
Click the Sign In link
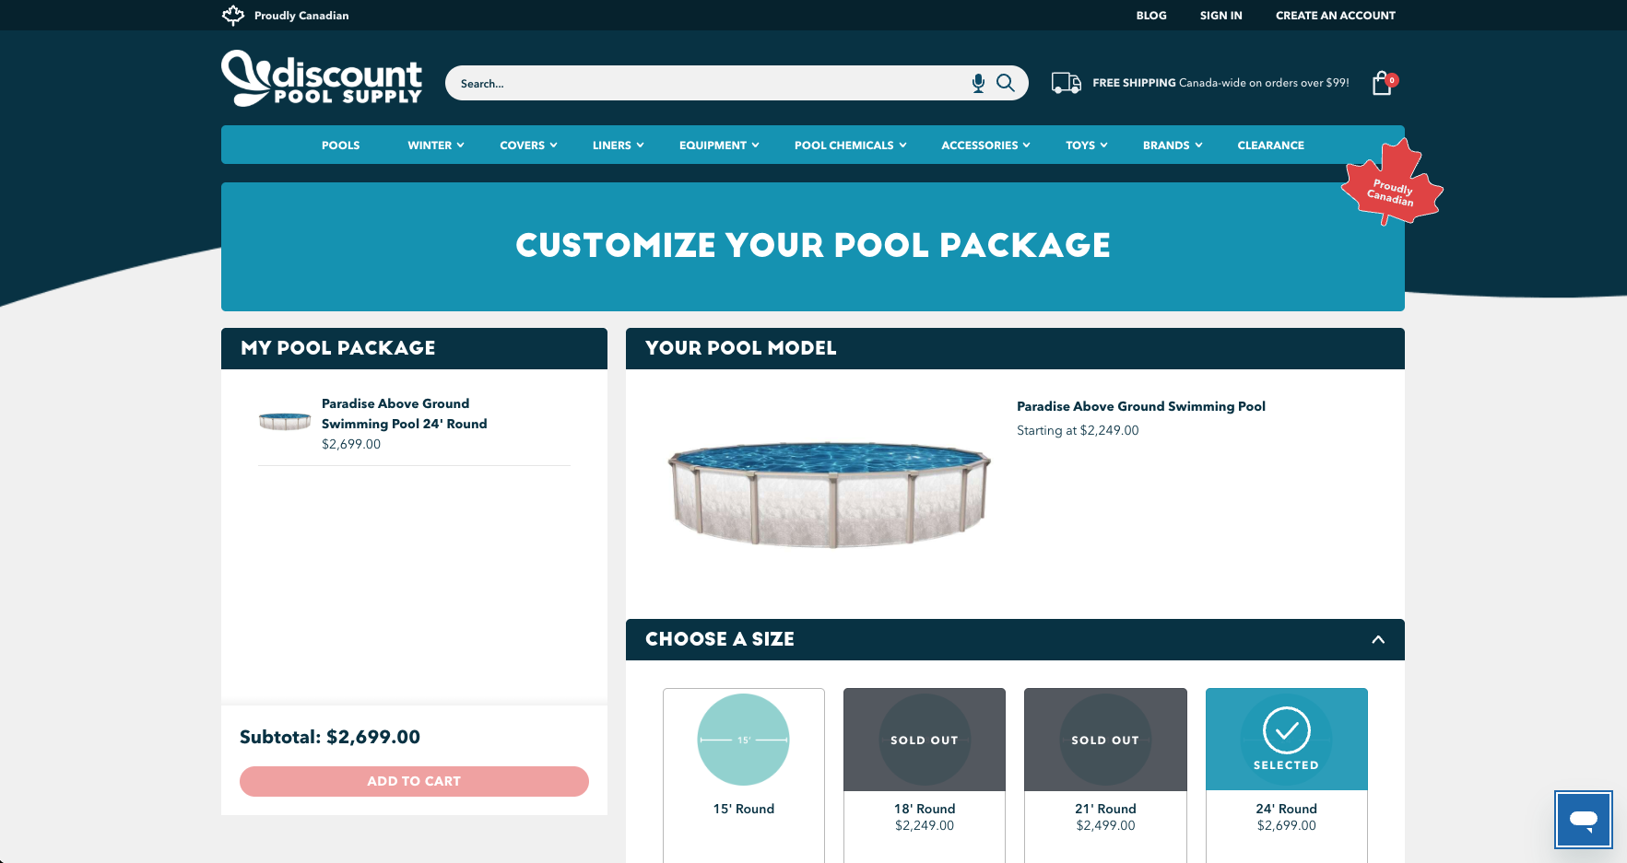(x=1220, y=16)
